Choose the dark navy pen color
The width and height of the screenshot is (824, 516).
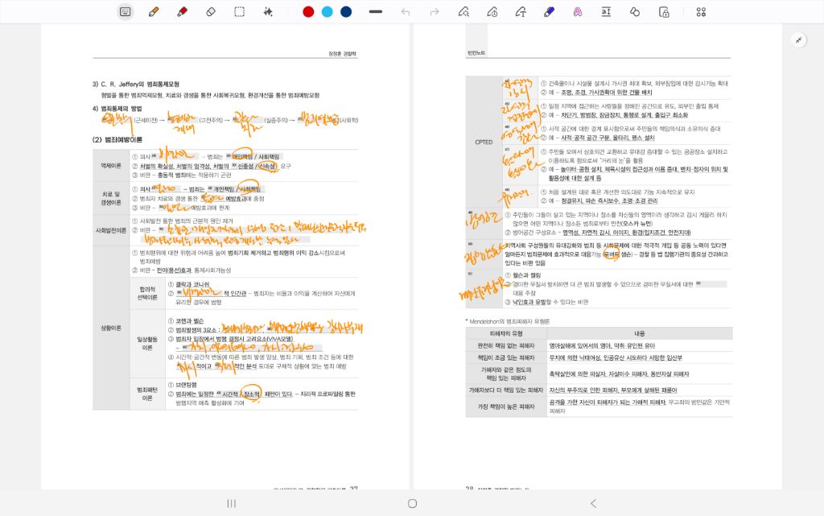pyautogui.click(x=346, y=11)
